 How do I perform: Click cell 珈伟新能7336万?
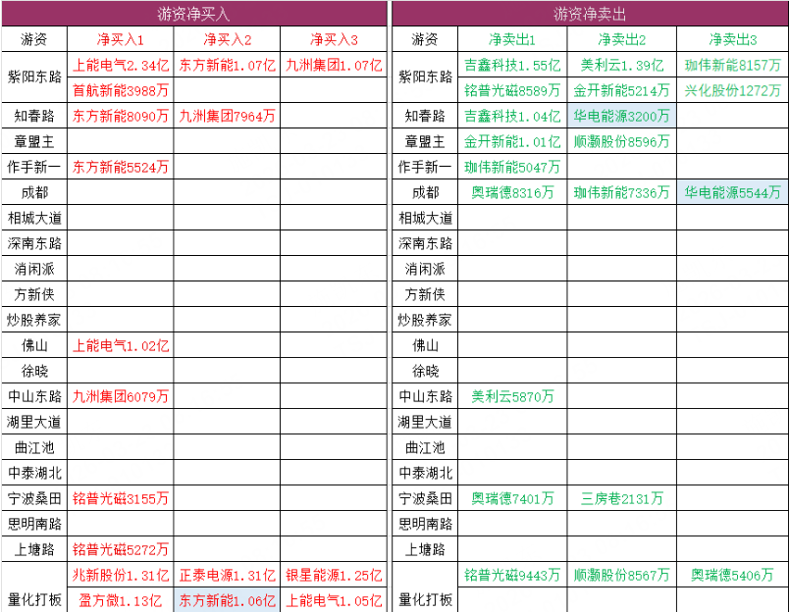tap(622, 192)
